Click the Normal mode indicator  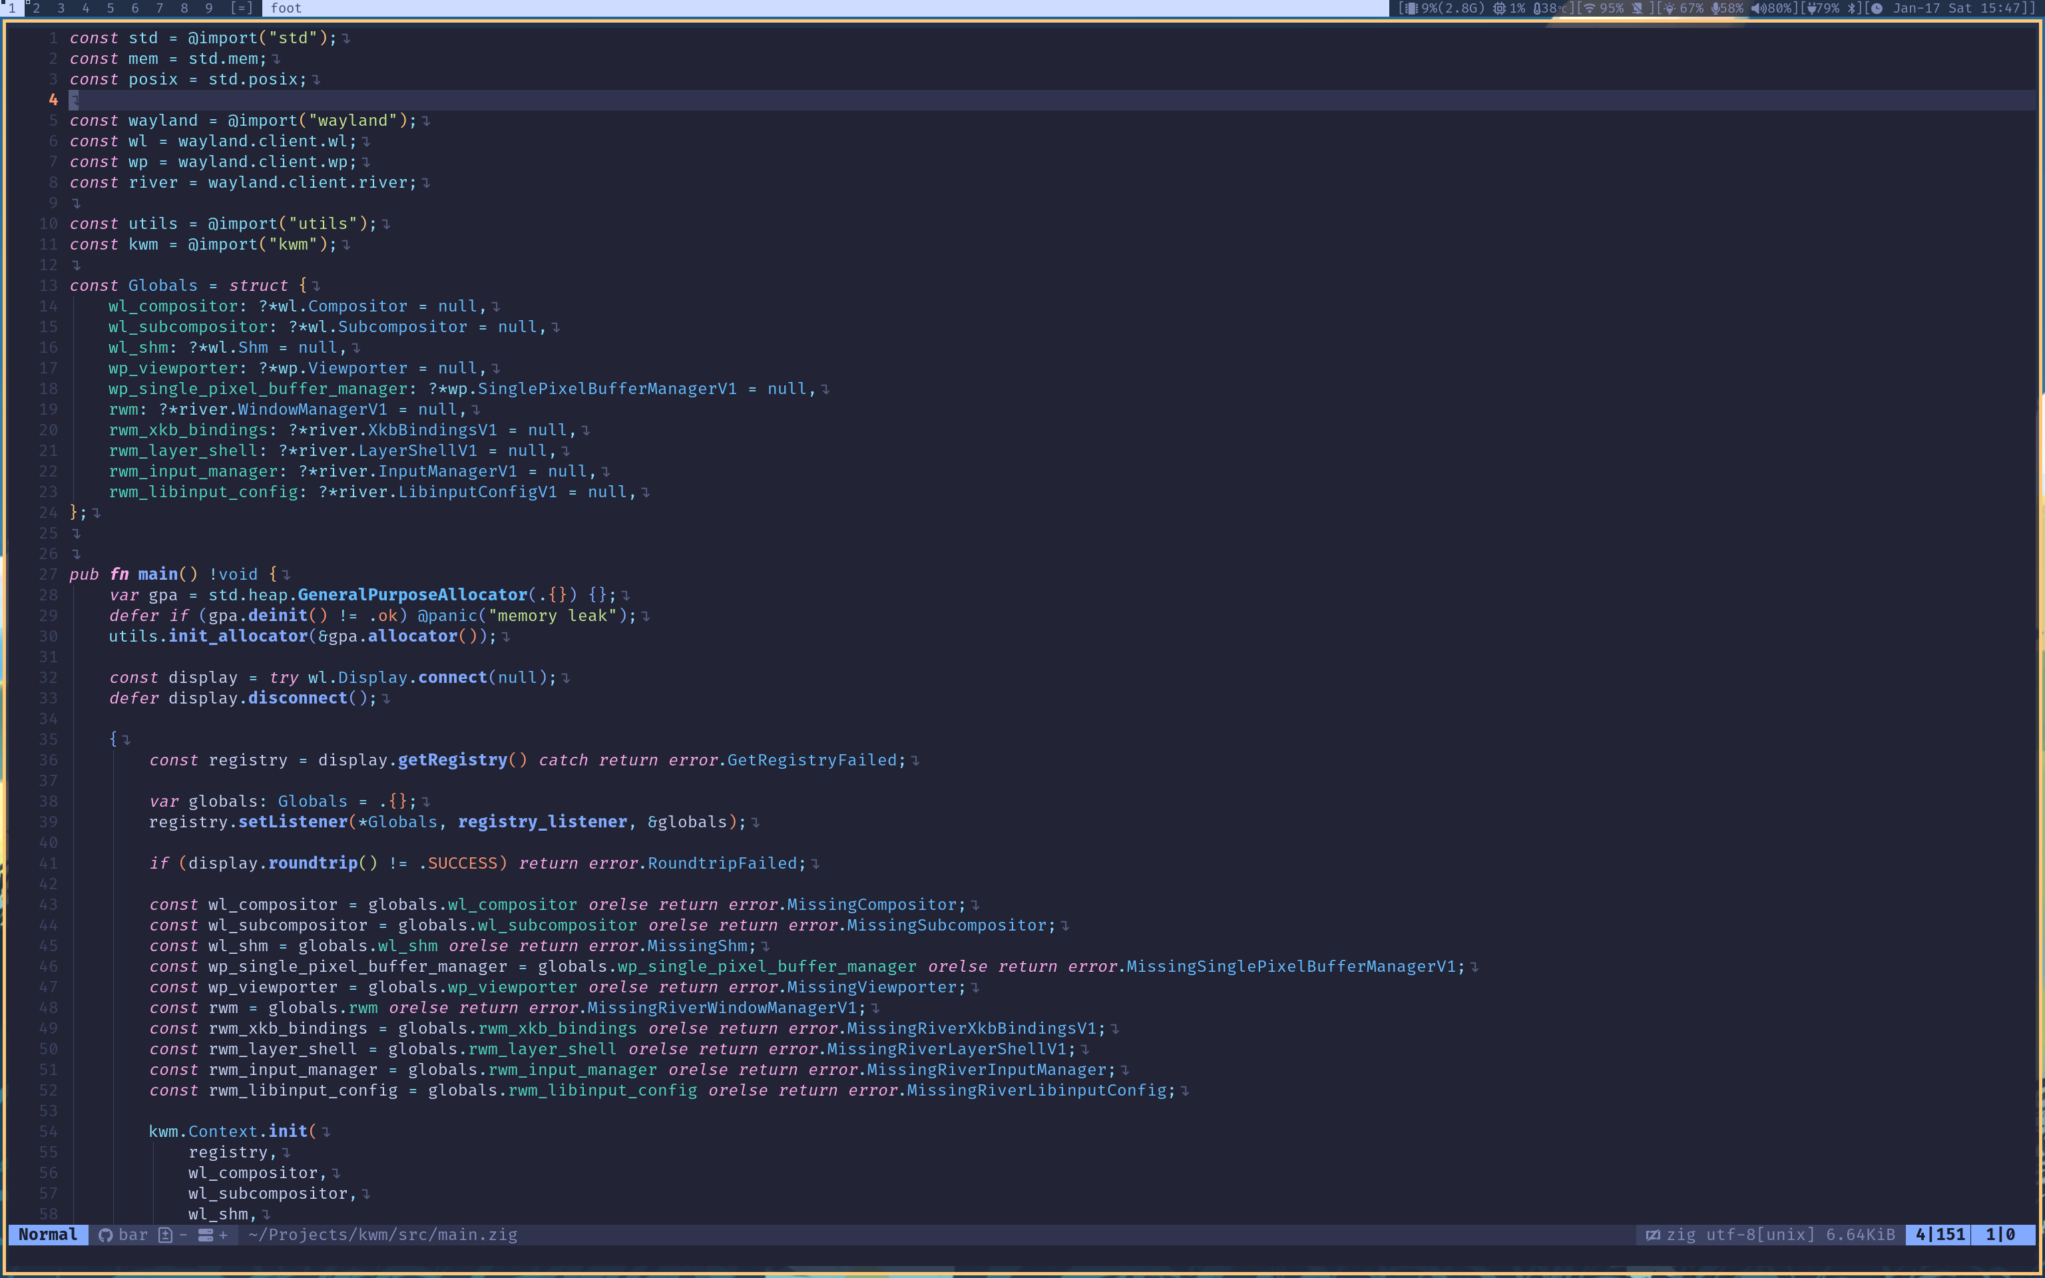47,1235
